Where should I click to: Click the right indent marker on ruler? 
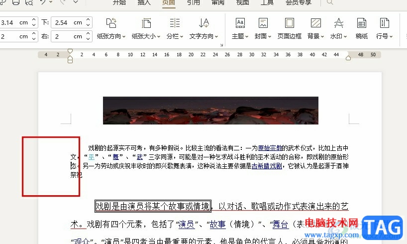point(348,58)
